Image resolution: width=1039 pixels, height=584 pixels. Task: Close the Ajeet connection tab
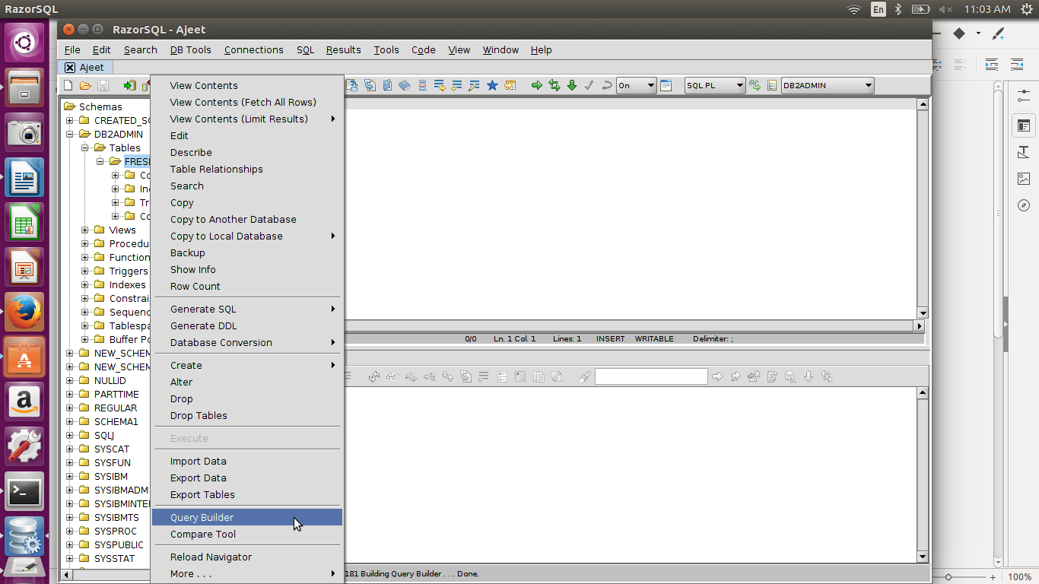70,67
